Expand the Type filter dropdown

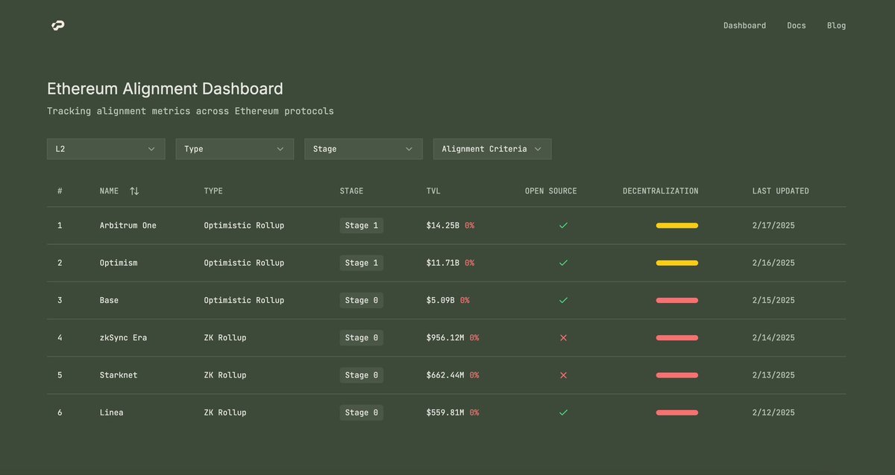point(234,149)
